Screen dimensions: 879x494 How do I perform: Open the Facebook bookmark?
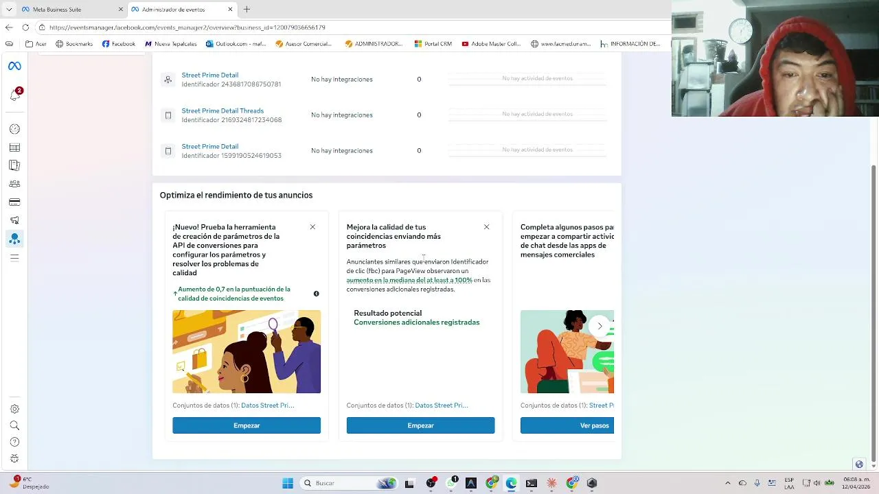pyautogui.click(x=119, y=44)
